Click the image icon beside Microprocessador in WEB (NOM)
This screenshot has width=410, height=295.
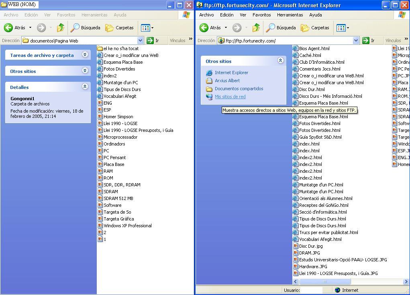100,137
